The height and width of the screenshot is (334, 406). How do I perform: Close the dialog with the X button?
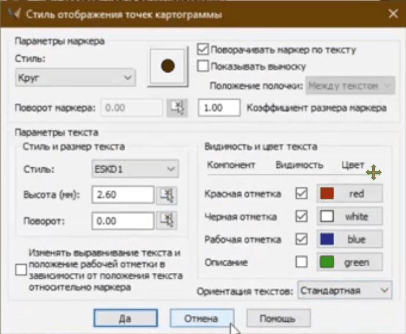pyautogui.click(x=392, y=14)
